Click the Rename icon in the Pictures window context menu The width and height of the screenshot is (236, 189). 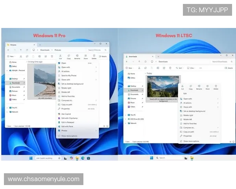77,56
